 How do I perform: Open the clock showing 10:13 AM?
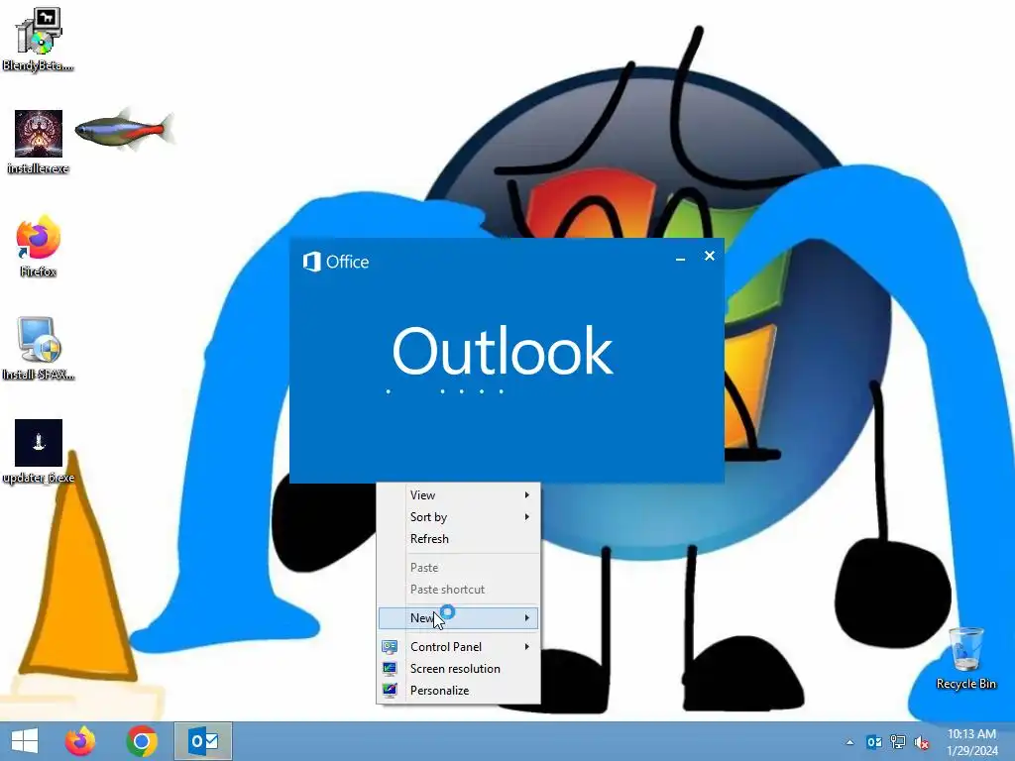click(971, 742)
